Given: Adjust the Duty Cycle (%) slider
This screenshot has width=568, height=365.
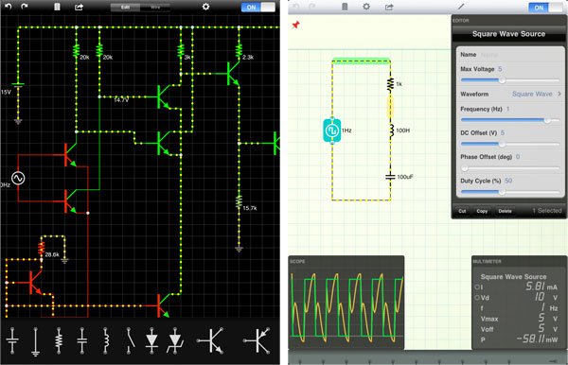Looking at the screenshot, I should 509,193.
